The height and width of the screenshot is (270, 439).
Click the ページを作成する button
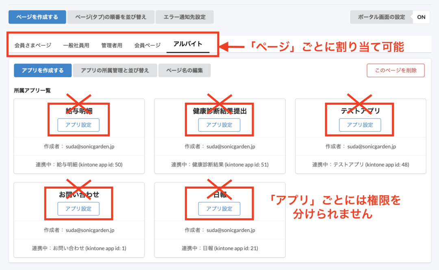(37, 17)
